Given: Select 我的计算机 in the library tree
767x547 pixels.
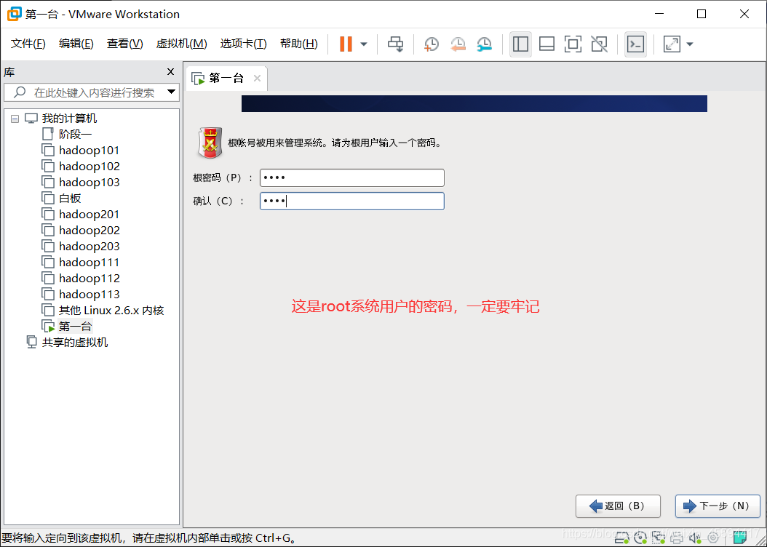Looking at the screenshot, I should click(69, 119).
